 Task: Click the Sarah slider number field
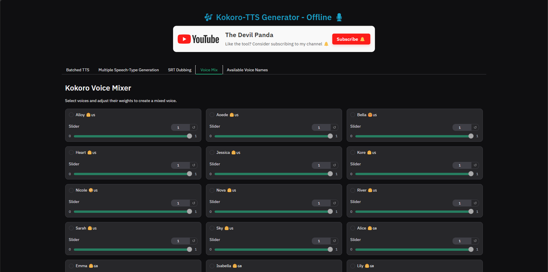tap(180, 241)
